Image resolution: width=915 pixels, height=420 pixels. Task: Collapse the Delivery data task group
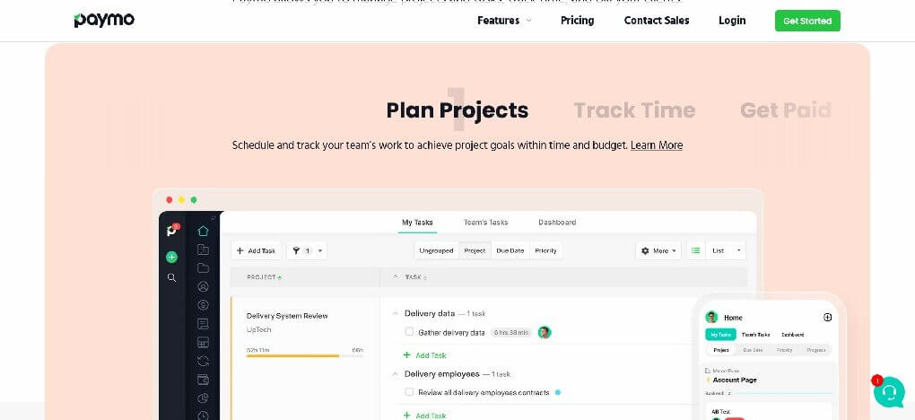(395, 314)
